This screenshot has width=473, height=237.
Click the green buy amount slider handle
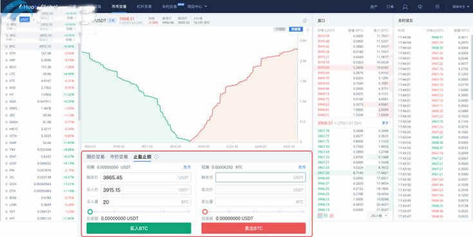[90, 212]
